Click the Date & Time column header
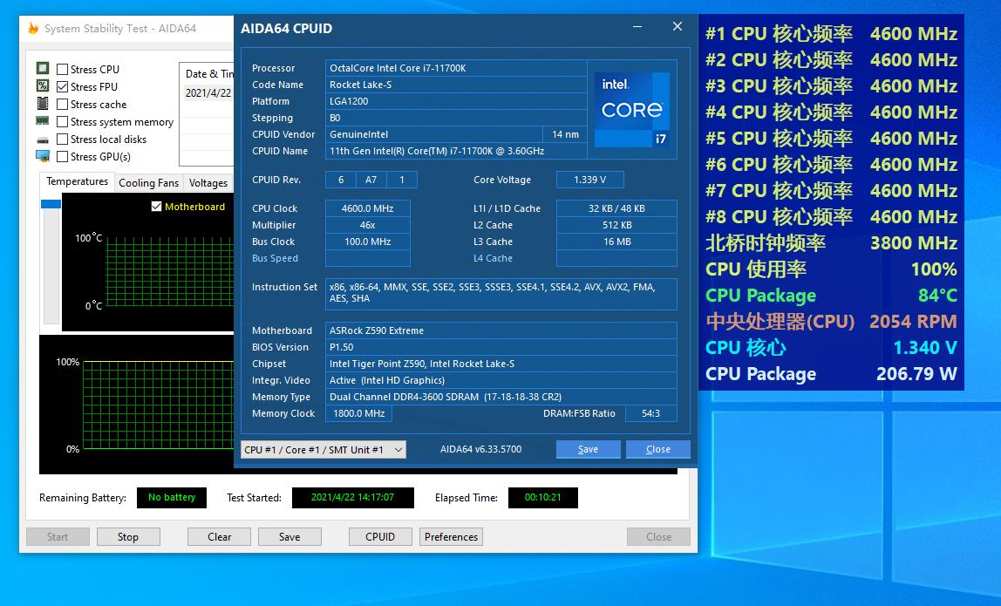Image resolution: width=1001 pixels, height=606 pixels. click(208, 74)
